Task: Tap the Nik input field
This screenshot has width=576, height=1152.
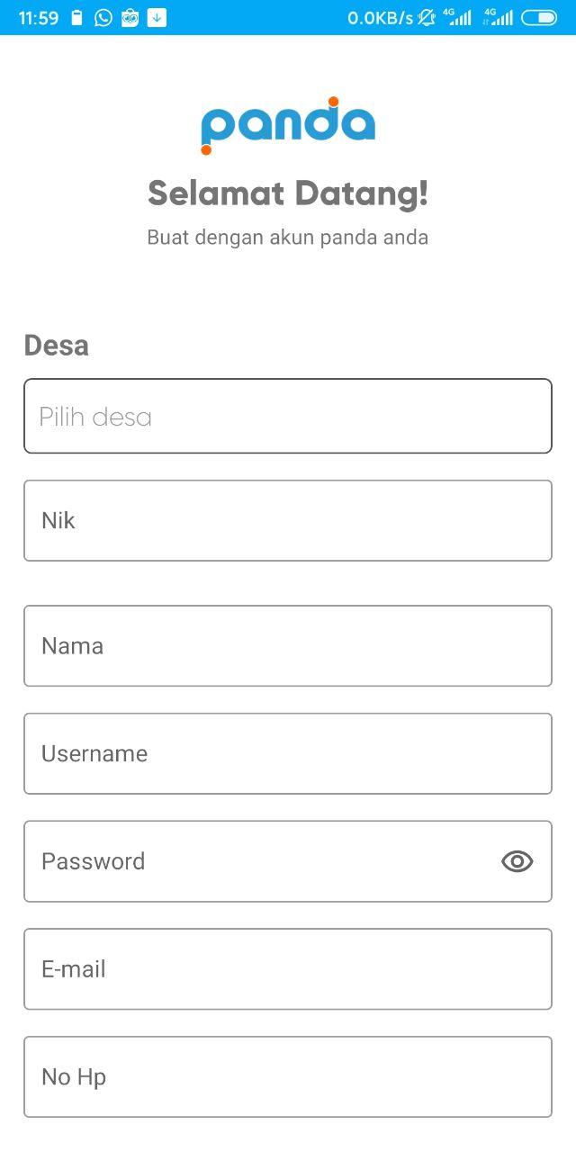Action: [288, 520]
